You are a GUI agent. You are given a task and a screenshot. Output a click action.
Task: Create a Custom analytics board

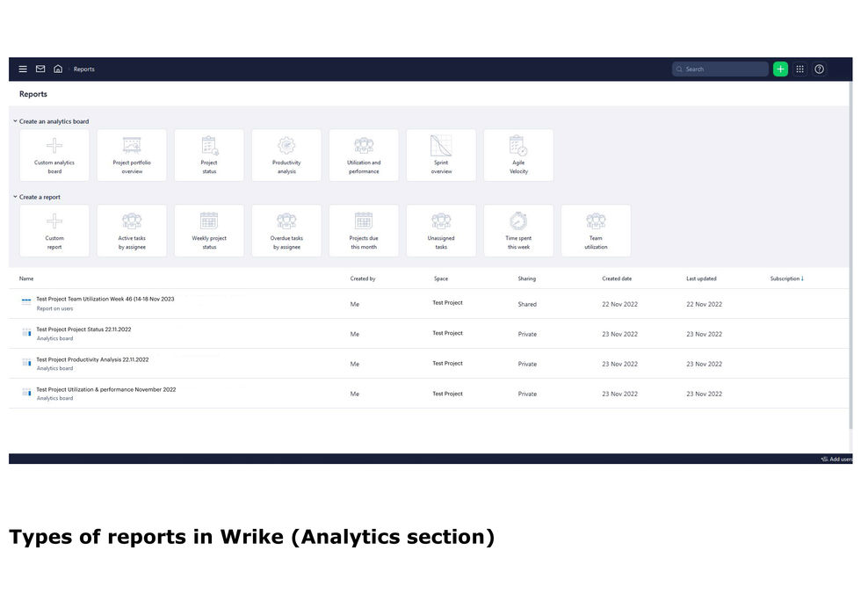coord(54,155)
